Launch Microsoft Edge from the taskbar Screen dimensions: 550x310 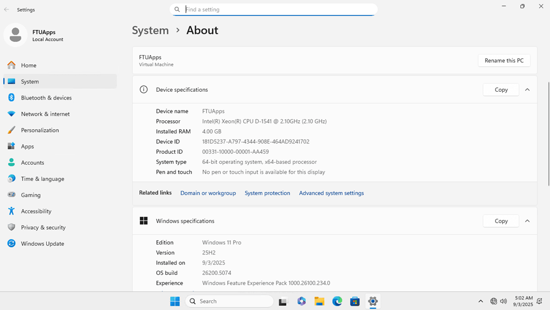click(337, 301)
